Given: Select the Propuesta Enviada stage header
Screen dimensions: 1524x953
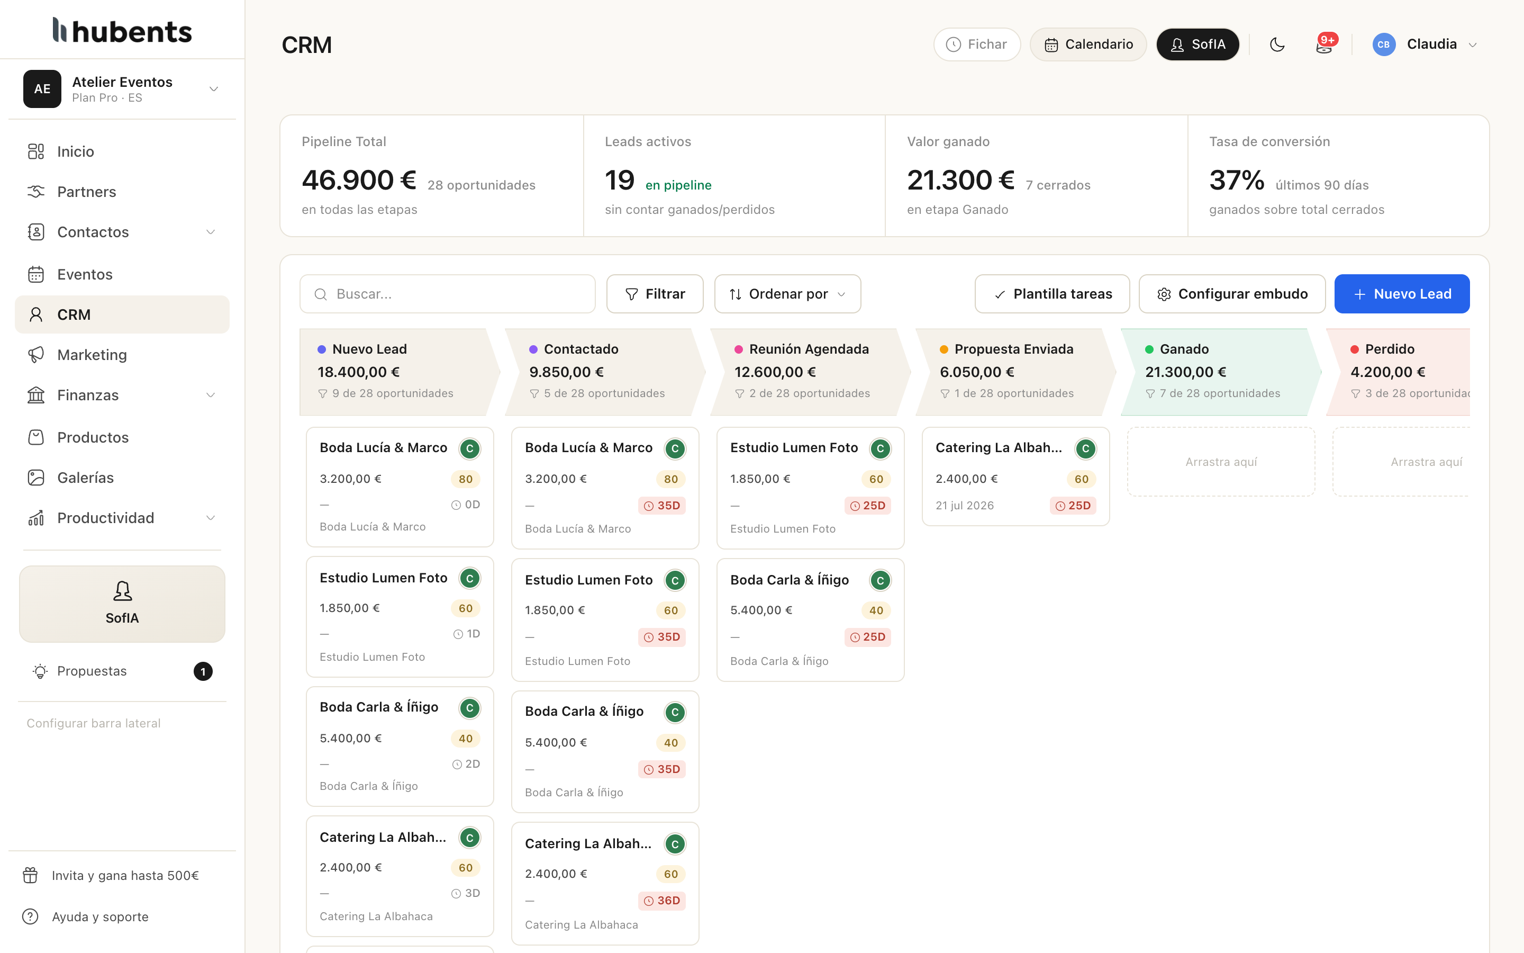Looking at the screenshot, I should tap(1015, 372).
